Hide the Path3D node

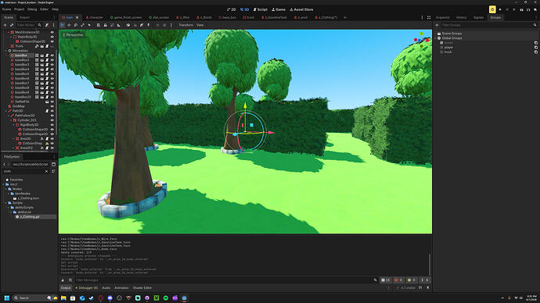click(x=52, y=111)
